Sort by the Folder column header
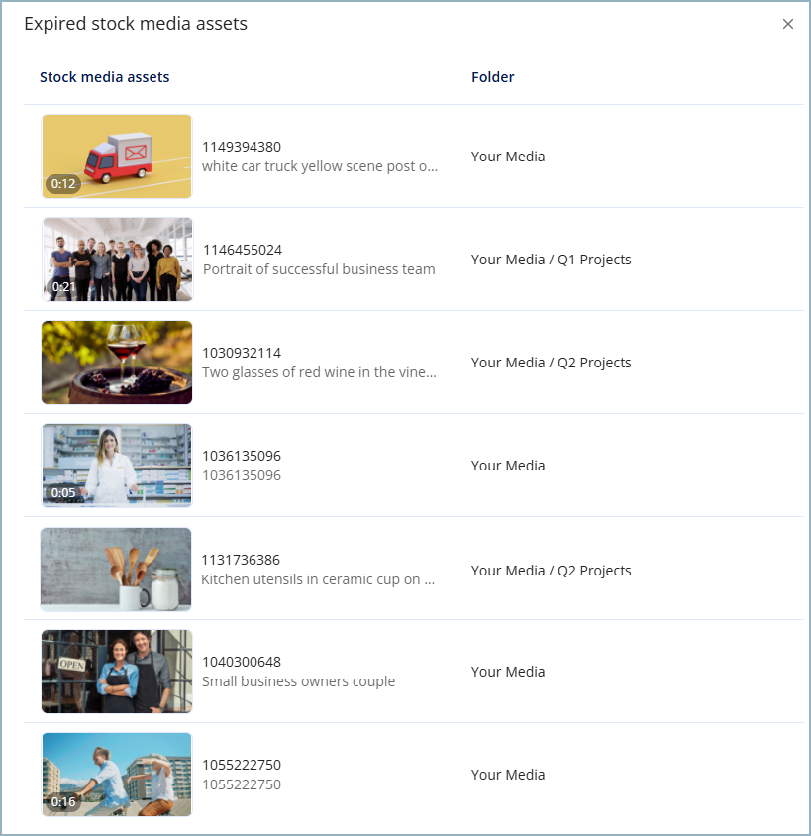The width and height of the screenshot is (811, 836). coord(492,76)
